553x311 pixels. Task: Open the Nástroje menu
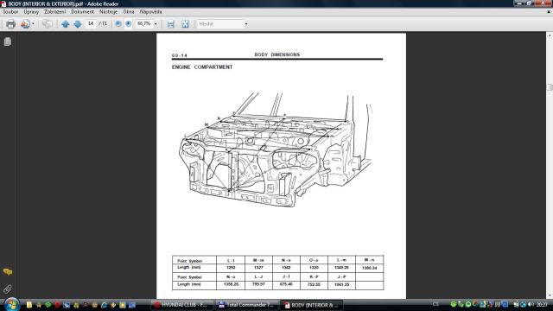(108, 11)
